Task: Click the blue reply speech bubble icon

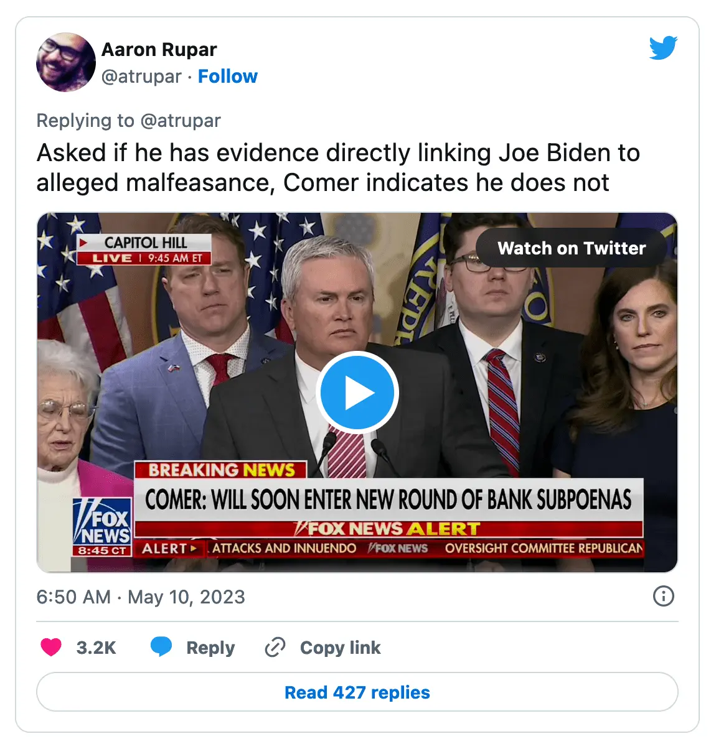Action: click(161, 647)
